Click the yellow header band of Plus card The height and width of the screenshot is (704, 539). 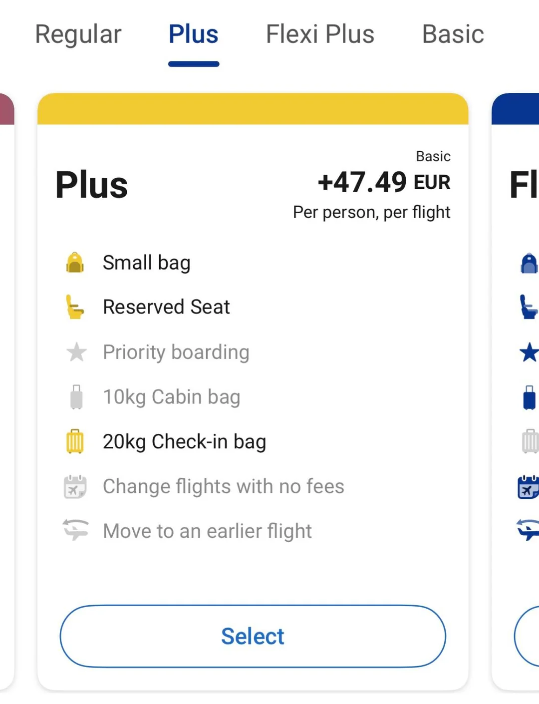click(x=253, y=109)
